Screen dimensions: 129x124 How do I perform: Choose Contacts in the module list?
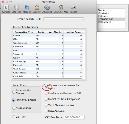coord(111,13)
